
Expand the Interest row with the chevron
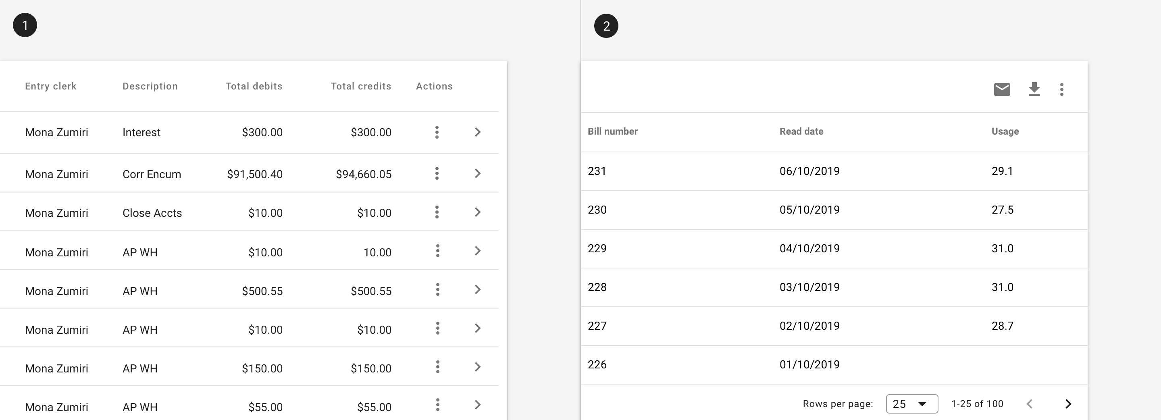click(x=478, y=132)
